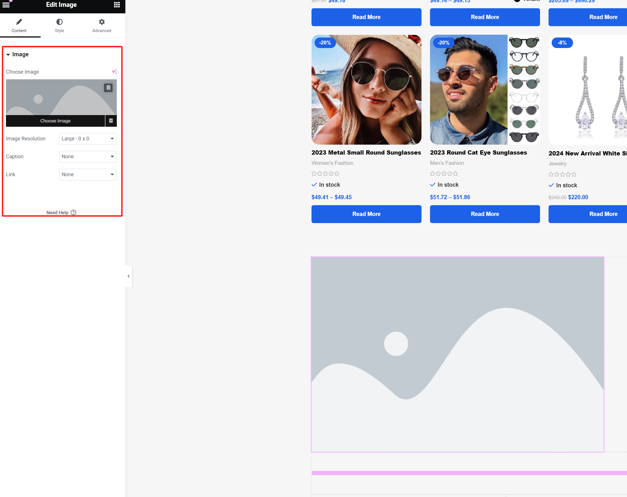Open the Caption dropdown
The height and width of the screenshot is (497, 627).
coord(88,157)
